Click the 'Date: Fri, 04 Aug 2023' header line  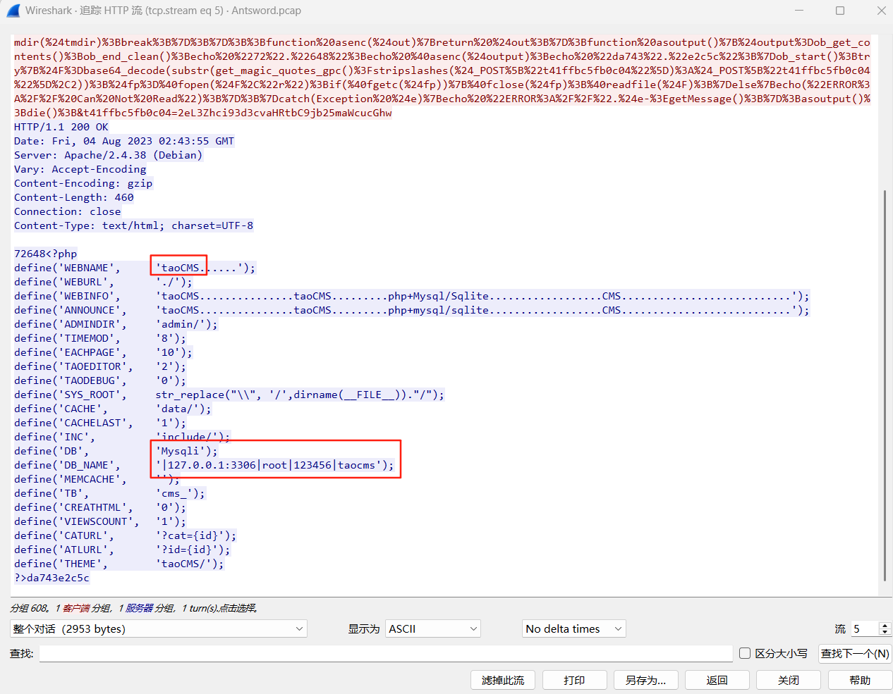coord(124,141)
